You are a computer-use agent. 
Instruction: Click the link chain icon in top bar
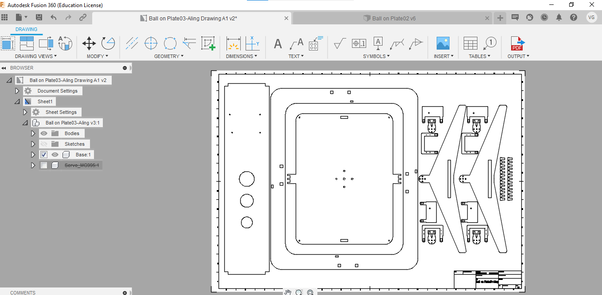(83, 17)
